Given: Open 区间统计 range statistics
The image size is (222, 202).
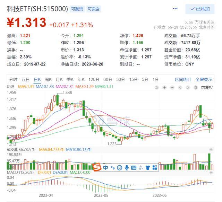Looking at the screenshot, I should coord(183,79).
